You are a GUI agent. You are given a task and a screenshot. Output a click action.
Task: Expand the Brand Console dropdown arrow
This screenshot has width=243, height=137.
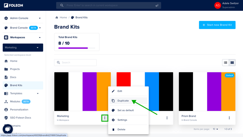coord(40,28)
